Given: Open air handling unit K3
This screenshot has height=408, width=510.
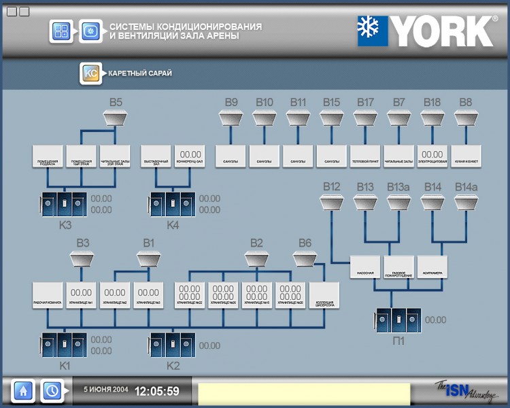Looking at the screenshot, I should pos(64,204).
